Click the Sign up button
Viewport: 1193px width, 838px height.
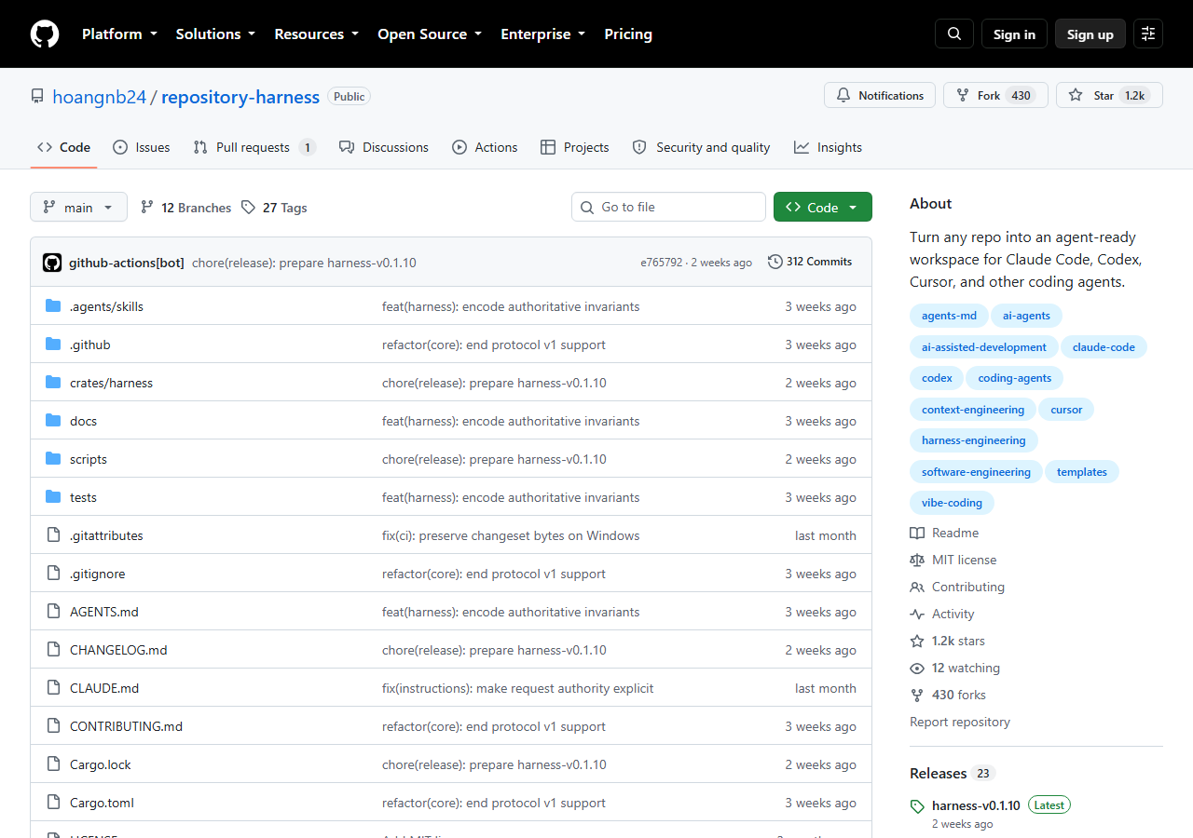1090,34
